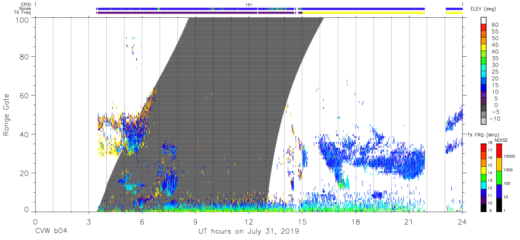Click the 'ELEV (deg)' legend title
The width and height of the screenshot is (520, 240).
(x=484, y=8)
